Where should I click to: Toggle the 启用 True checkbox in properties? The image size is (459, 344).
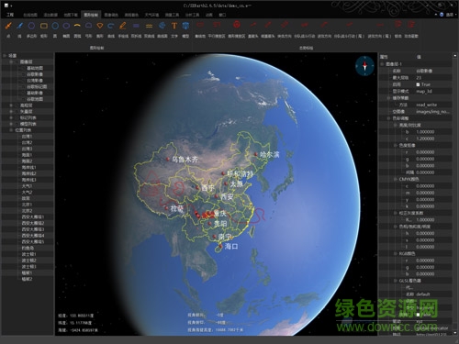click(418, 84)
